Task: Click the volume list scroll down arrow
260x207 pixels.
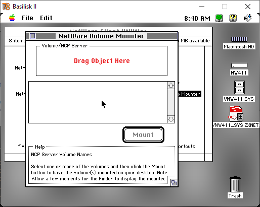Action: point(171,119)
